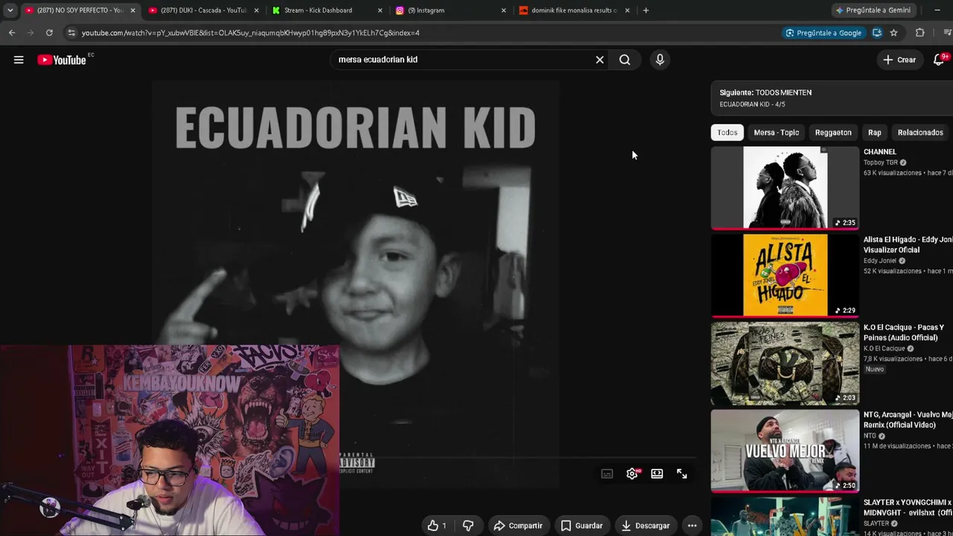Viewport: 953px width, 536px height.
Task: Switch the player to theater mode
Action: pyautogui.click(x=657, y=473)
